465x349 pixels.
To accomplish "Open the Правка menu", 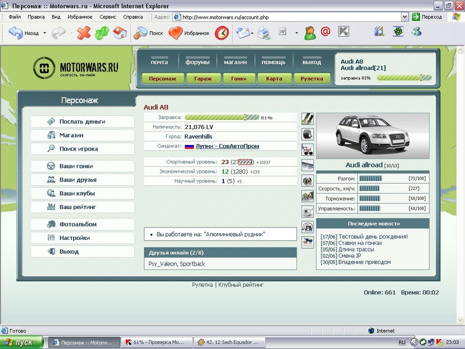I will 36,17.
